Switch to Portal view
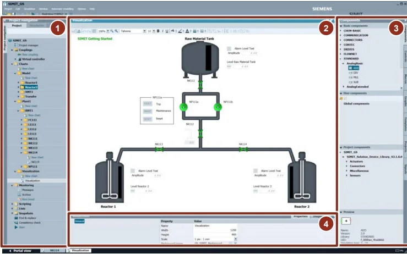 20,251
